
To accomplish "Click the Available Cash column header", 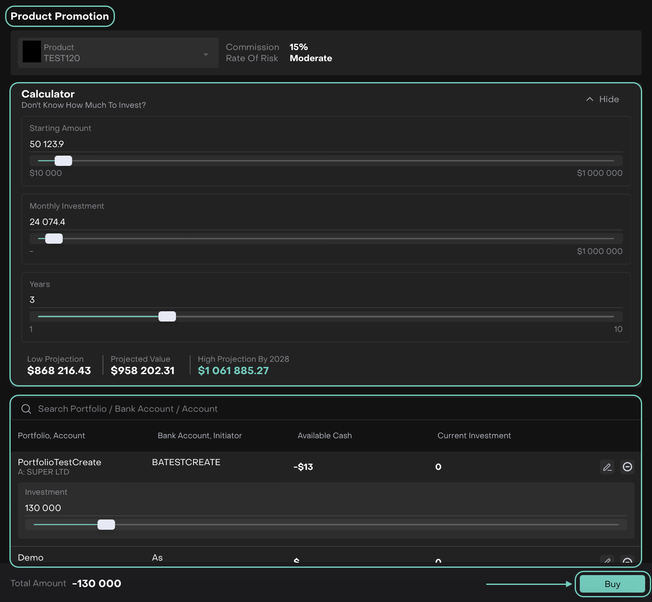I will 324,436.
